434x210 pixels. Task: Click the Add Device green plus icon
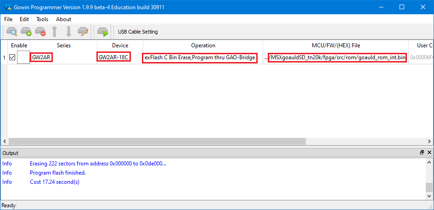click(x=26, y=32)
